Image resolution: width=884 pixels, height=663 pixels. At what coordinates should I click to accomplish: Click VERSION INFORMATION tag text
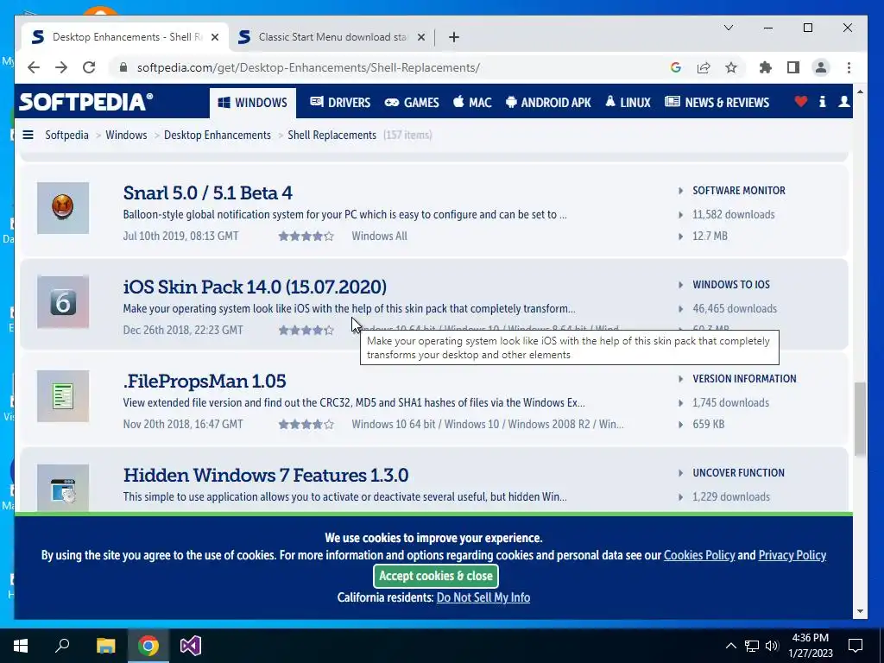(744, 379)
